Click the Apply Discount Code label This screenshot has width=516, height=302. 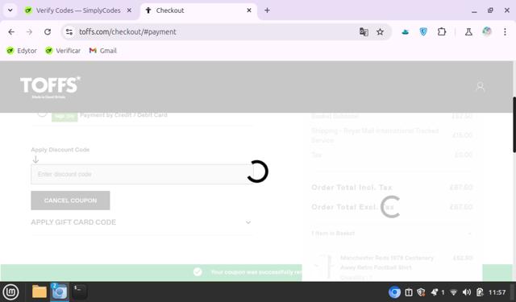click(x=60, y=150)
